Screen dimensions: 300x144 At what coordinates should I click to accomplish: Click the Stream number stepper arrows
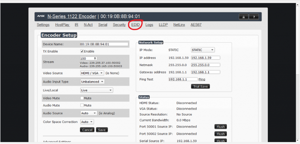95,58
